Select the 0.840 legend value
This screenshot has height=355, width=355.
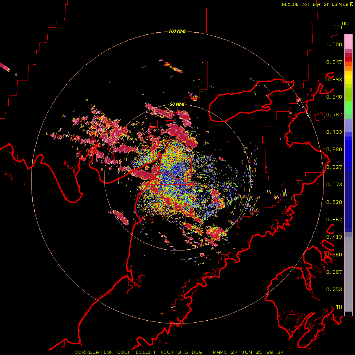(334, 97)
